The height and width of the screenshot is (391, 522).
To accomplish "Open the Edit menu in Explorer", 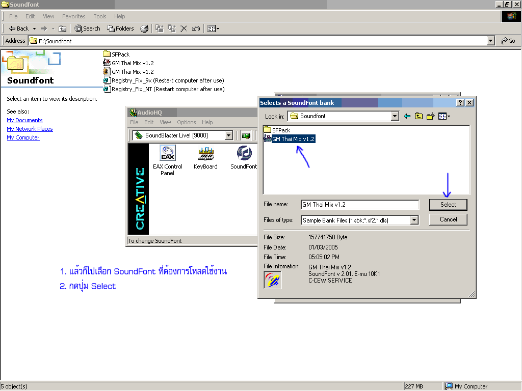I will point(30,16).
